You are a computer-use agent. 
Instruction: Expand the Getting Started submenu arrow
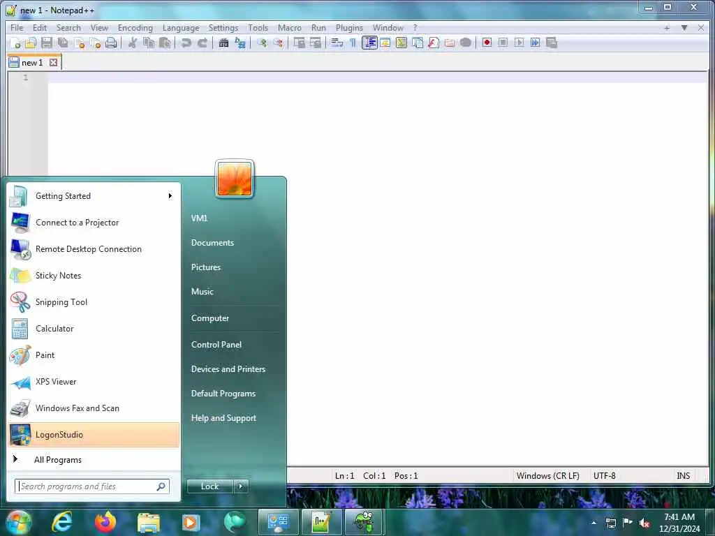[170, 196]
